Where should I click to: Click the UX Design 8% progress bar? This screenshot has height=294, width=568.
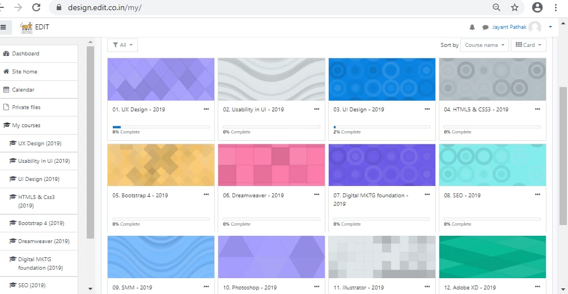click(161, 127)
